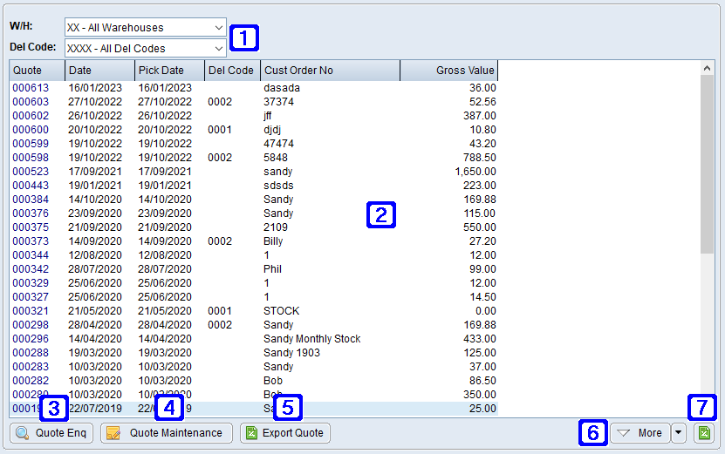Click the Cust Order No column header
The image size is (725, 454).
329,71
